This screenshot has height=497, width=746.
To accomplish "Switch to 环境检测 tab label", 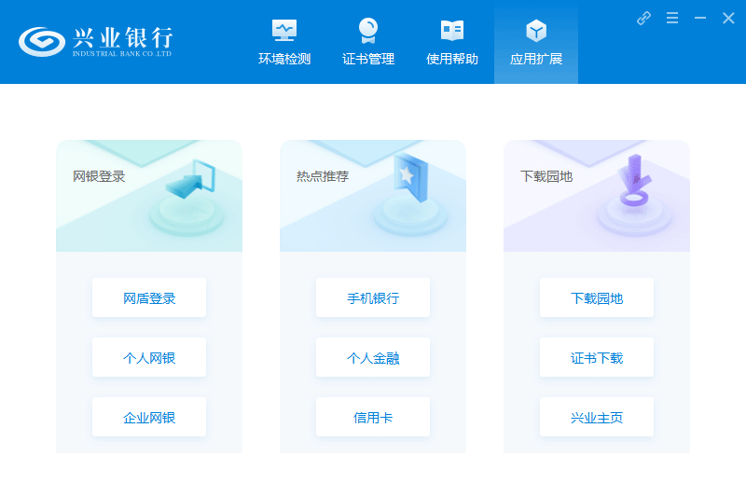I will coord(284,59).
